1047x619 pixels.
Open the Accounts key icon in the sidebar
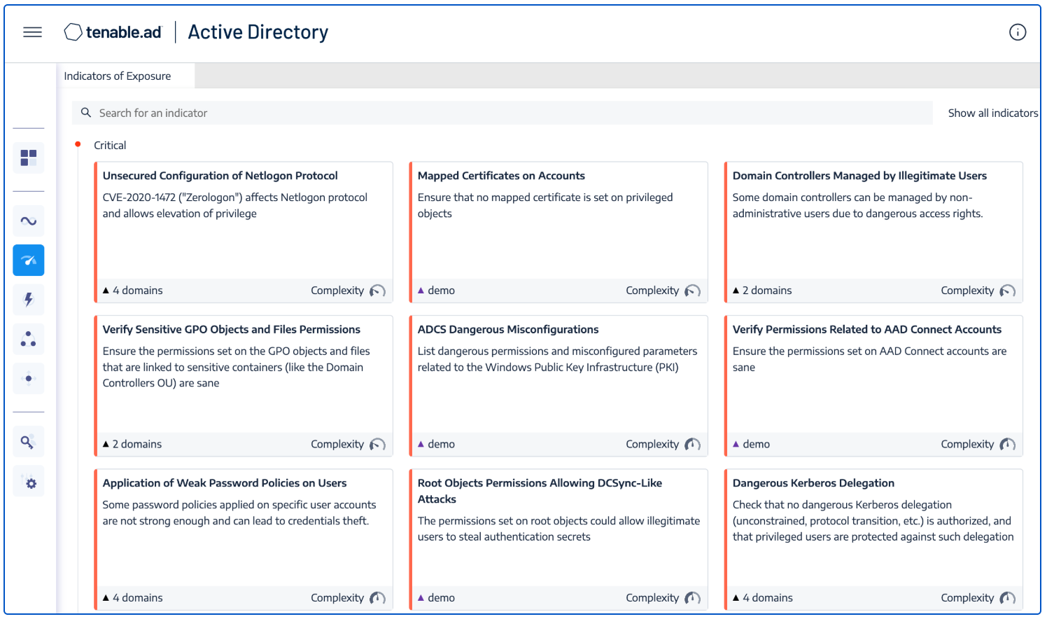(29, 442)
